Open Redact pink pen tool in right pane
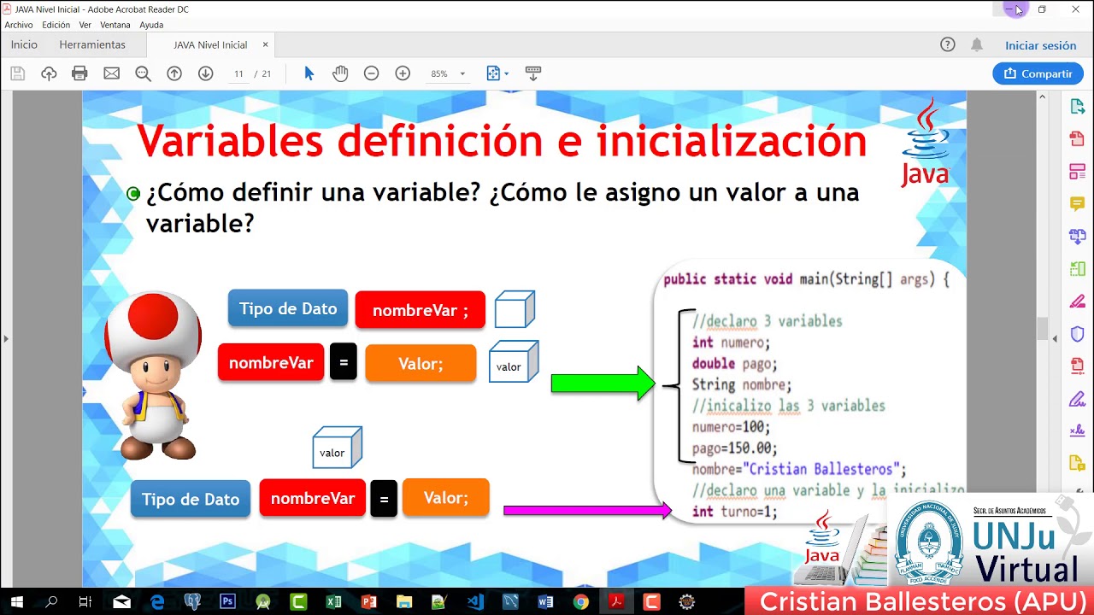Screen dimensions: 1094x615 click(1077, 301)
